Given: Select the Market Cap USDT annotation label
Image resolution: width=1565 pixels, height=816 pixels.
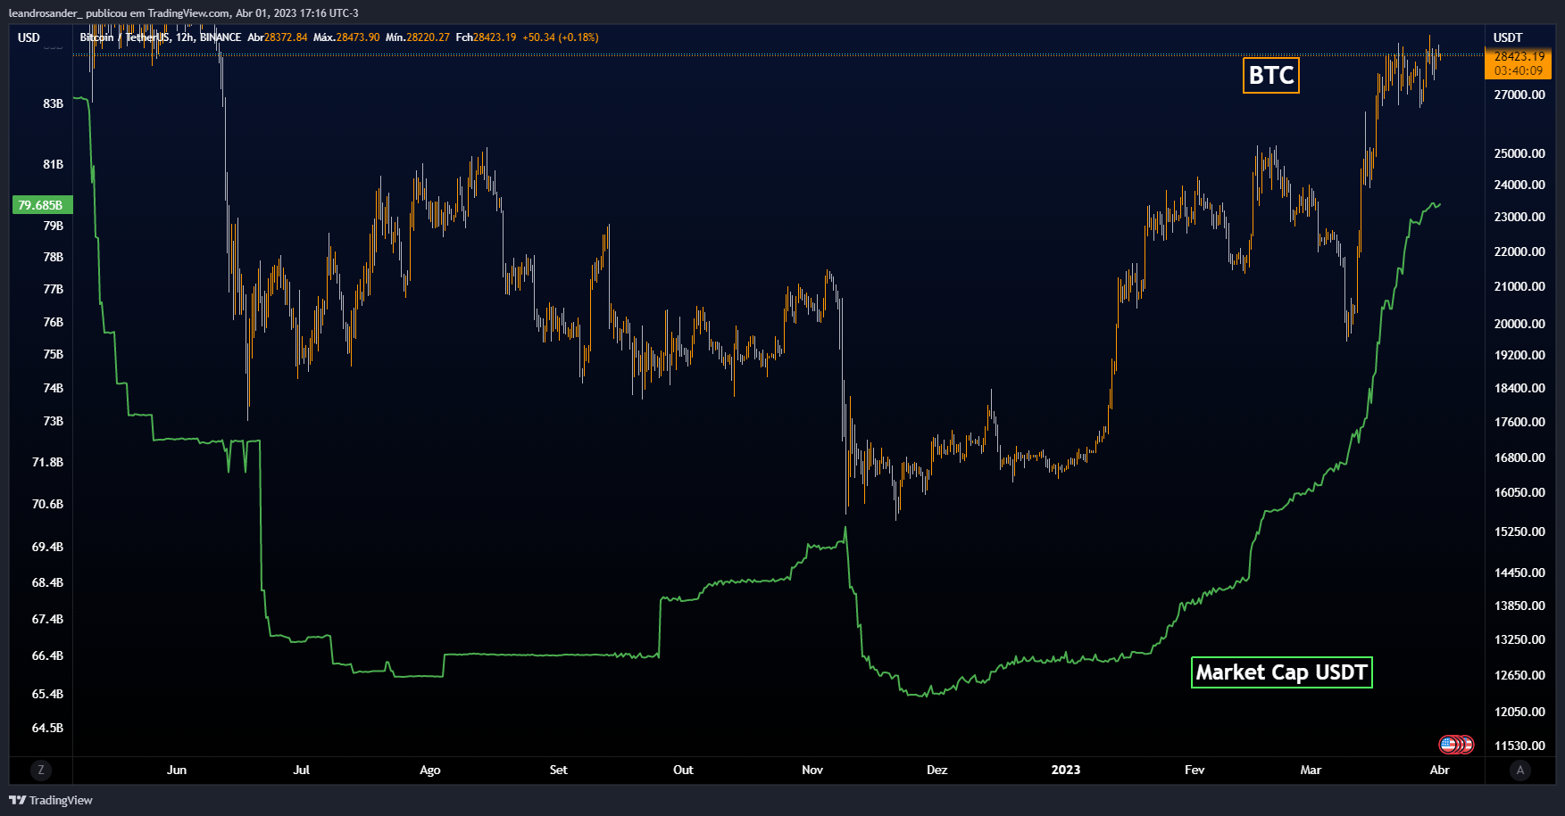Looking at the screenshot, I should coord(1281,672).
